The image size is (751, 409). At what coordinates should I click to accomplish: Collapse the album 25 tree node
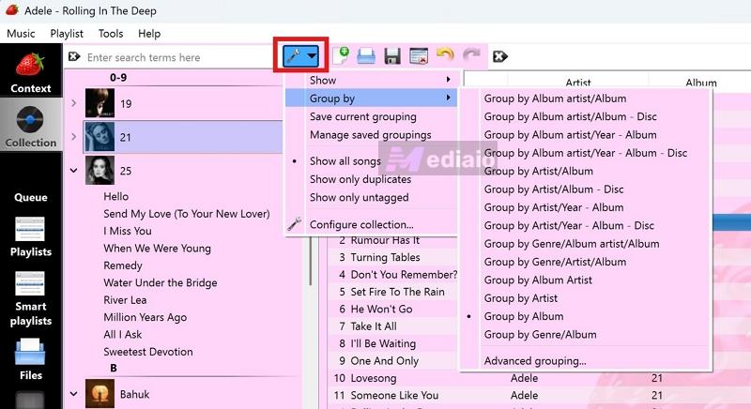74,171
